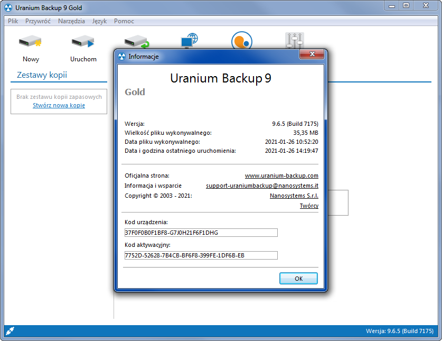Open the Język menu

coord(99,21)
